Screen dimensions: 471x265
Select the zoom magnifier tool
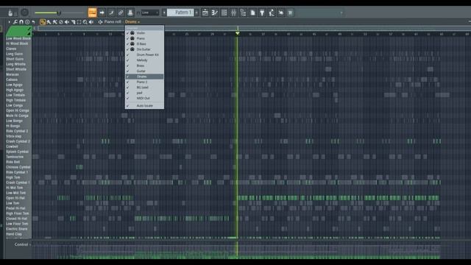click(x=85, y=22)
